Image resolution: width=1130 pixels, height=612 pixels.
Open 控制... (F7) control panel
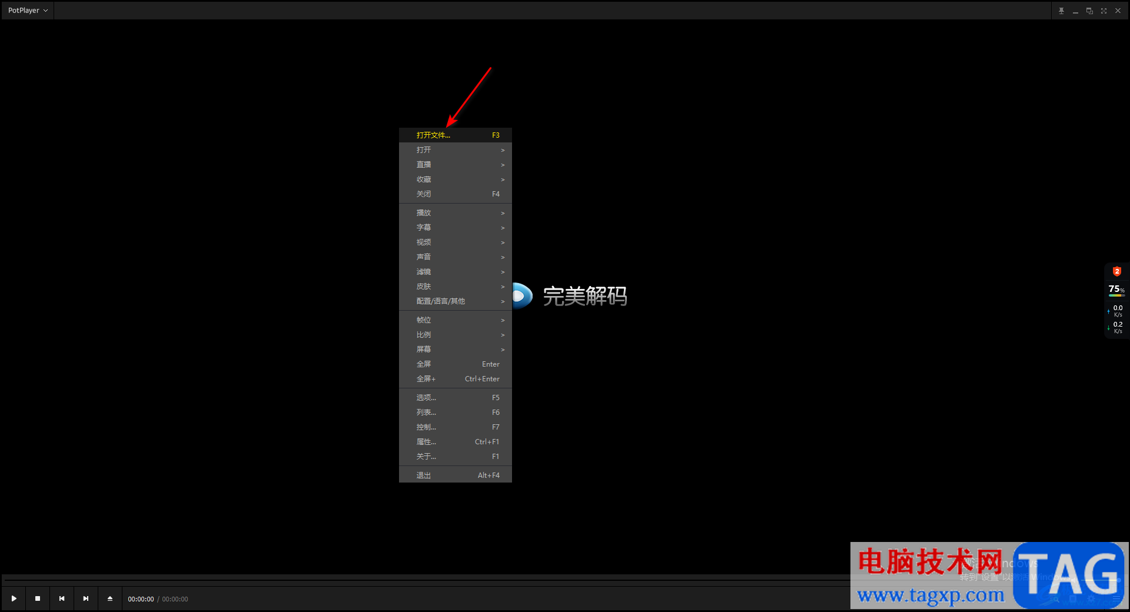(456, 427)
